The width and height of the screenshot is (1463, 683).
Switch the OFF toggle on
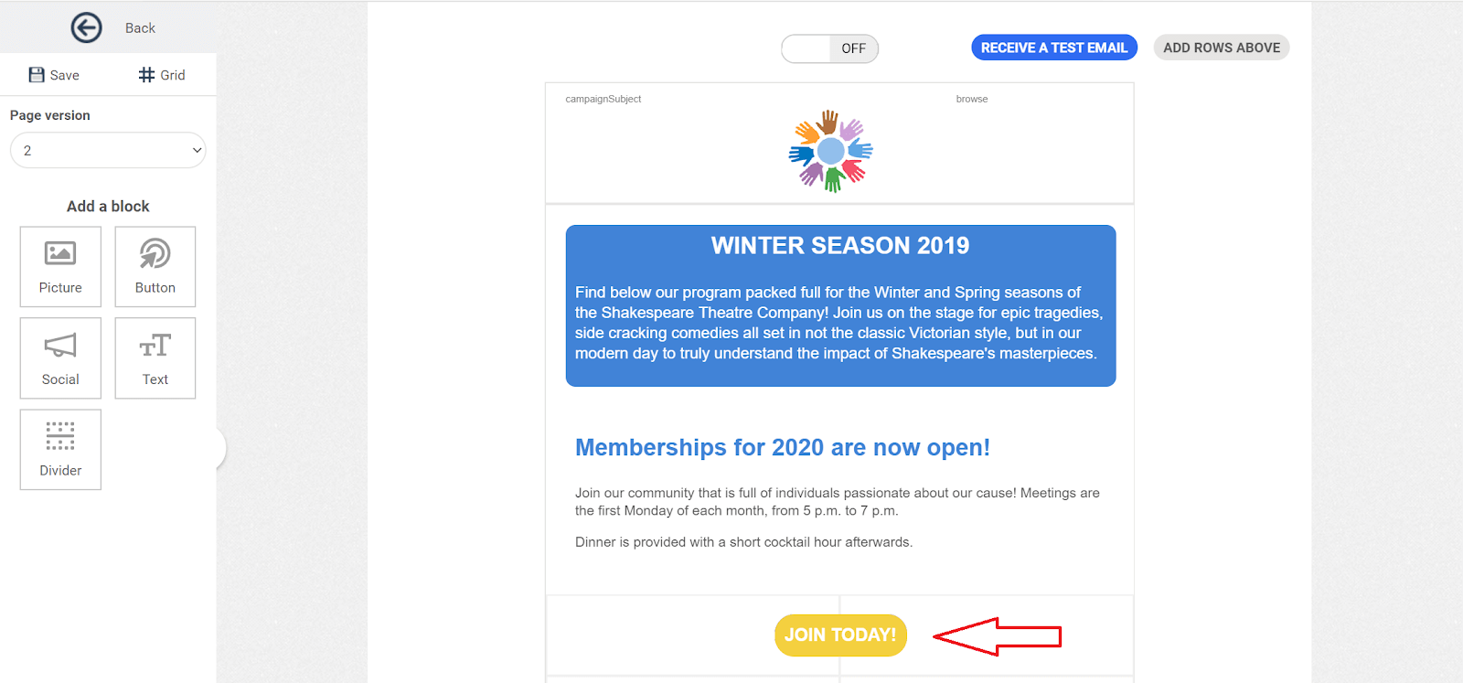(829, 48)
